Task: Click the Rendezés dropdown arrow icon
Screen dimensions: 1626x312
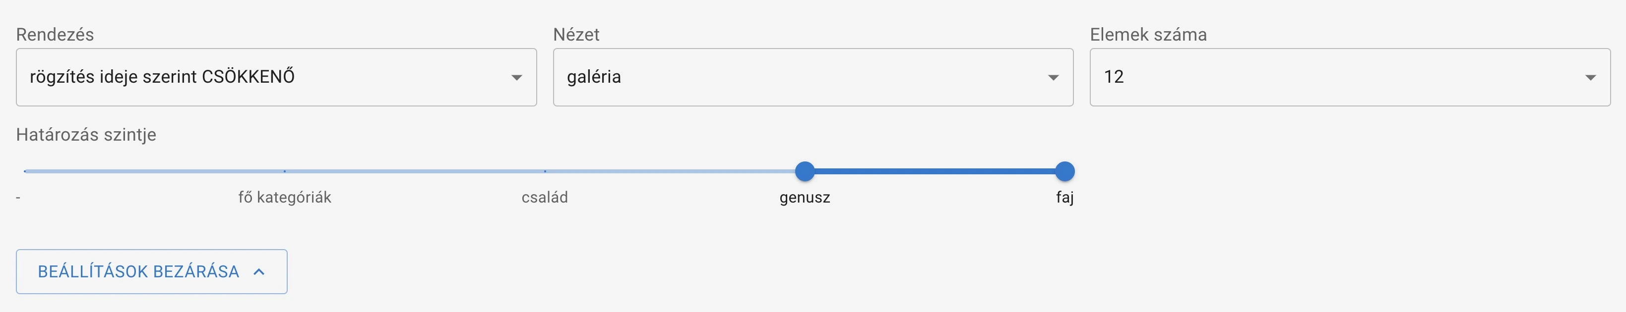Action: point(516,78)
